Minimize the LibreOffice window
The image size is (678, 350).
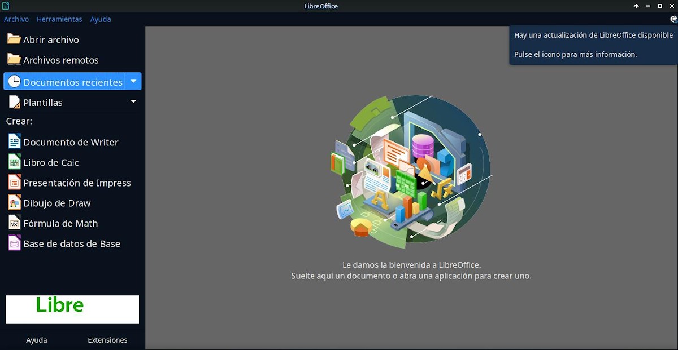coord(649,6)
